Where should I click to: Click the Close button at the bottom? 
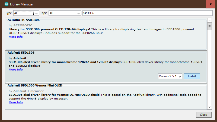click(x=204, y=115)
